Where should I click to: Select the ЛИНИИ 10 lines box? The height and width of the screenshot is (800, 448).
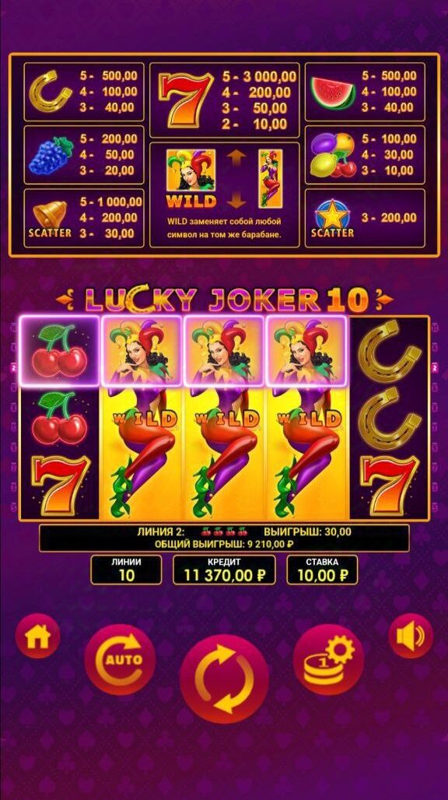126,570
